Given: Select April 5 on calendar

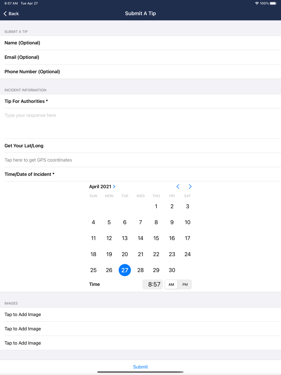Looking at the screenshot, I should [109, 222].
